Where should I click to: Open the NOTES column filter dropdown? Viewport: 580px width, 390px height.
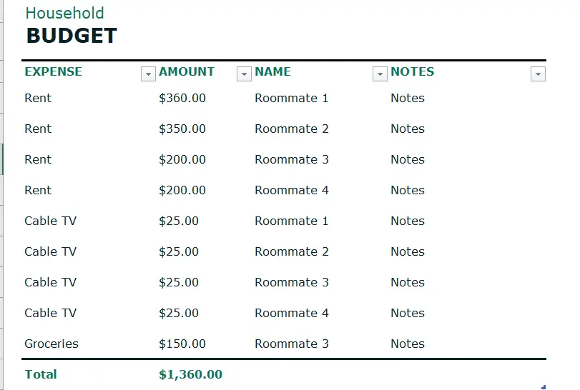point(538,74)
